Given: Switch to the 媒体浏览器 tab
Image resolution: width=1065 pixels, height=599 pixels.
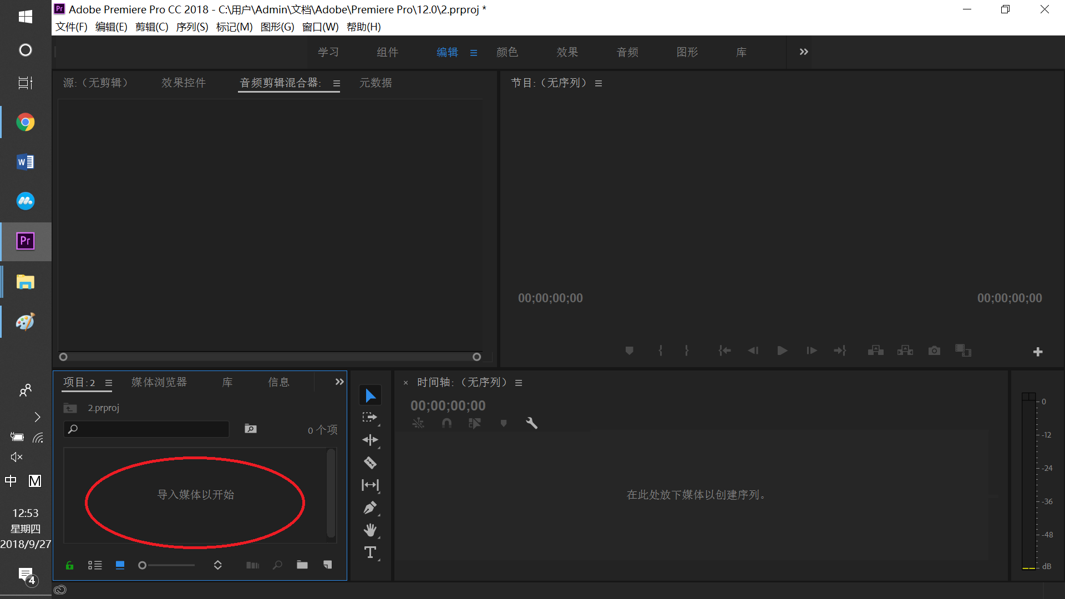Looking at the screenshot, I should 159,382.
